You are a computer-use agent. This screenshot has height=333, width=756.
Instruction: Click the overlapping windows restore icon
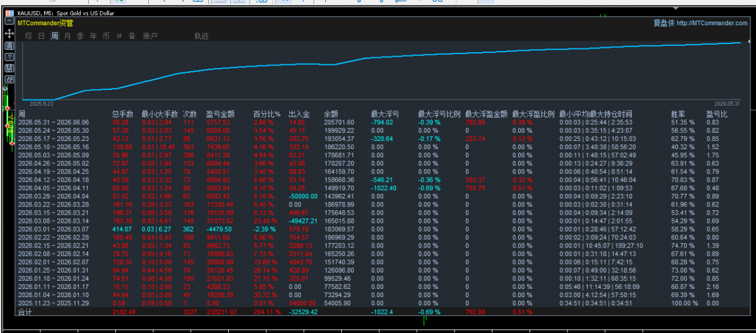point(9,79)
